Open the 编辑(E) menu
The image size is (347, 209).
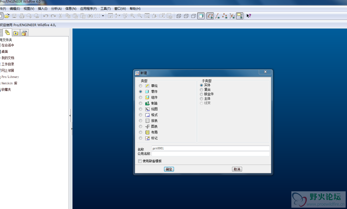point(15,9)
